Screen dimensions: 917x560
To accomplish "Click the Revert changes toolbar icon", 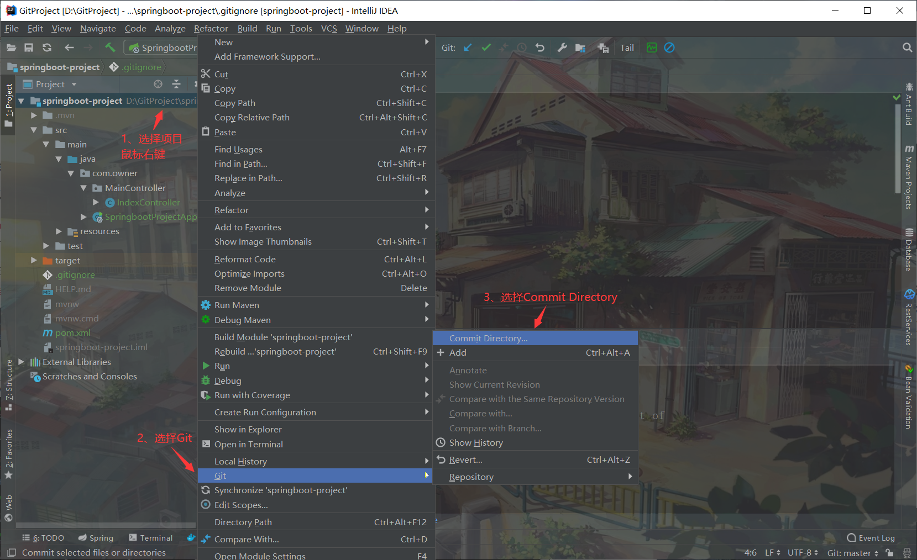I will click(x=540, y=47).
